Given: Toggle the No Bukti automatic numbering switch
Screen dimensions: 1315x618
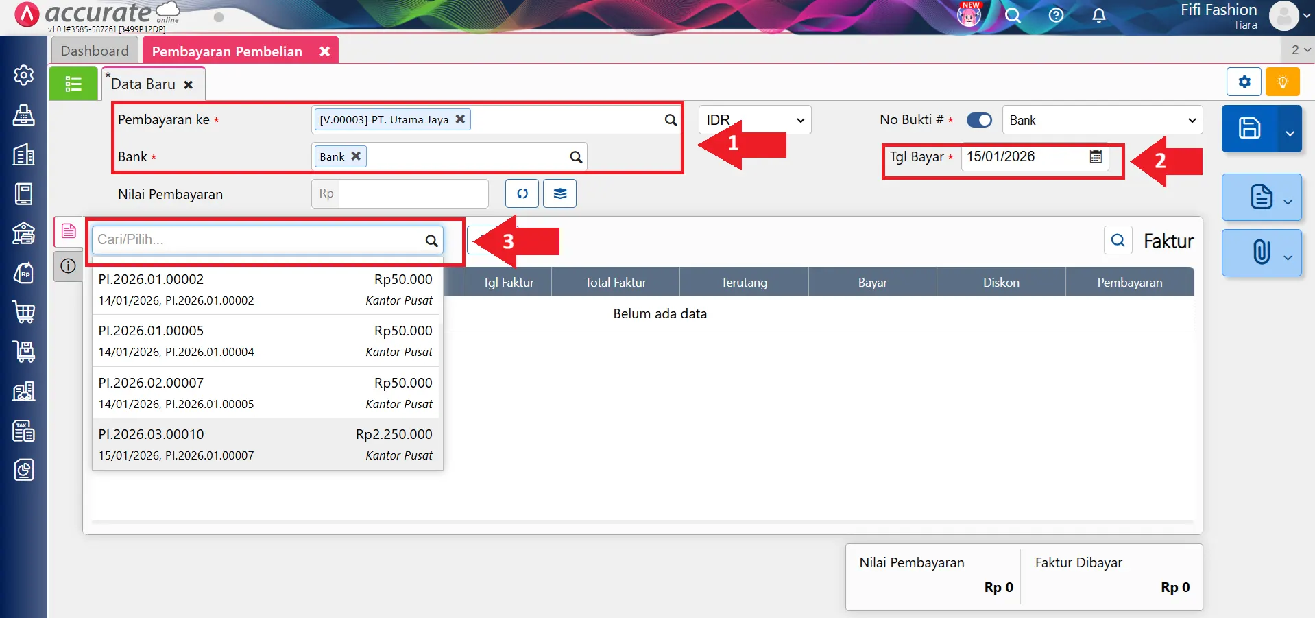Looking at the screenshot, I should click(978, 120).
